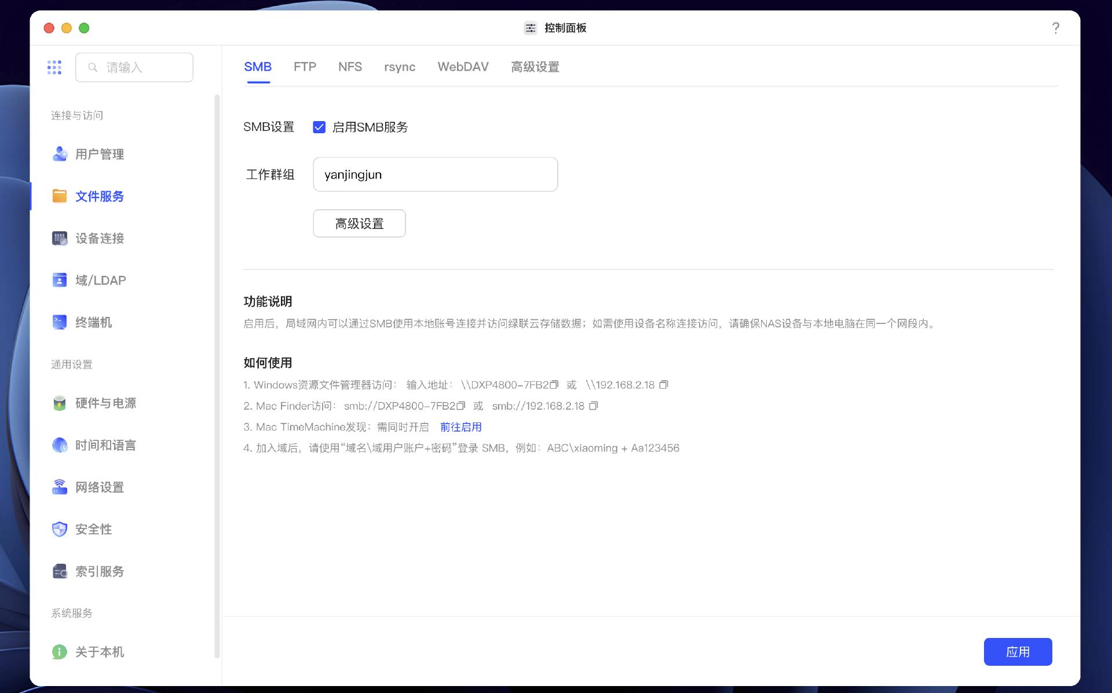Click the 应用 apply button
This screenshot has height=693, width=1112.
(x=1018, y=652)
